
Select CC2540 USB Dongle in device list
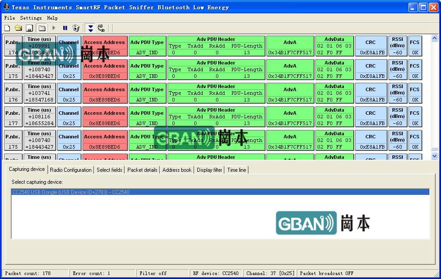pyautogui.click(x=220, y=192)
